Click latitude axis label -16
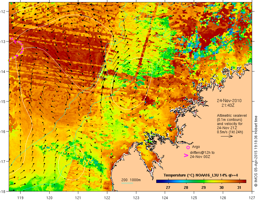The image size is (258, 200). tap(3, 131)
